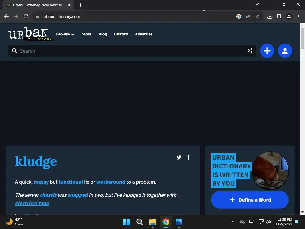Click the network display tray icon

[x=261, y=222]
